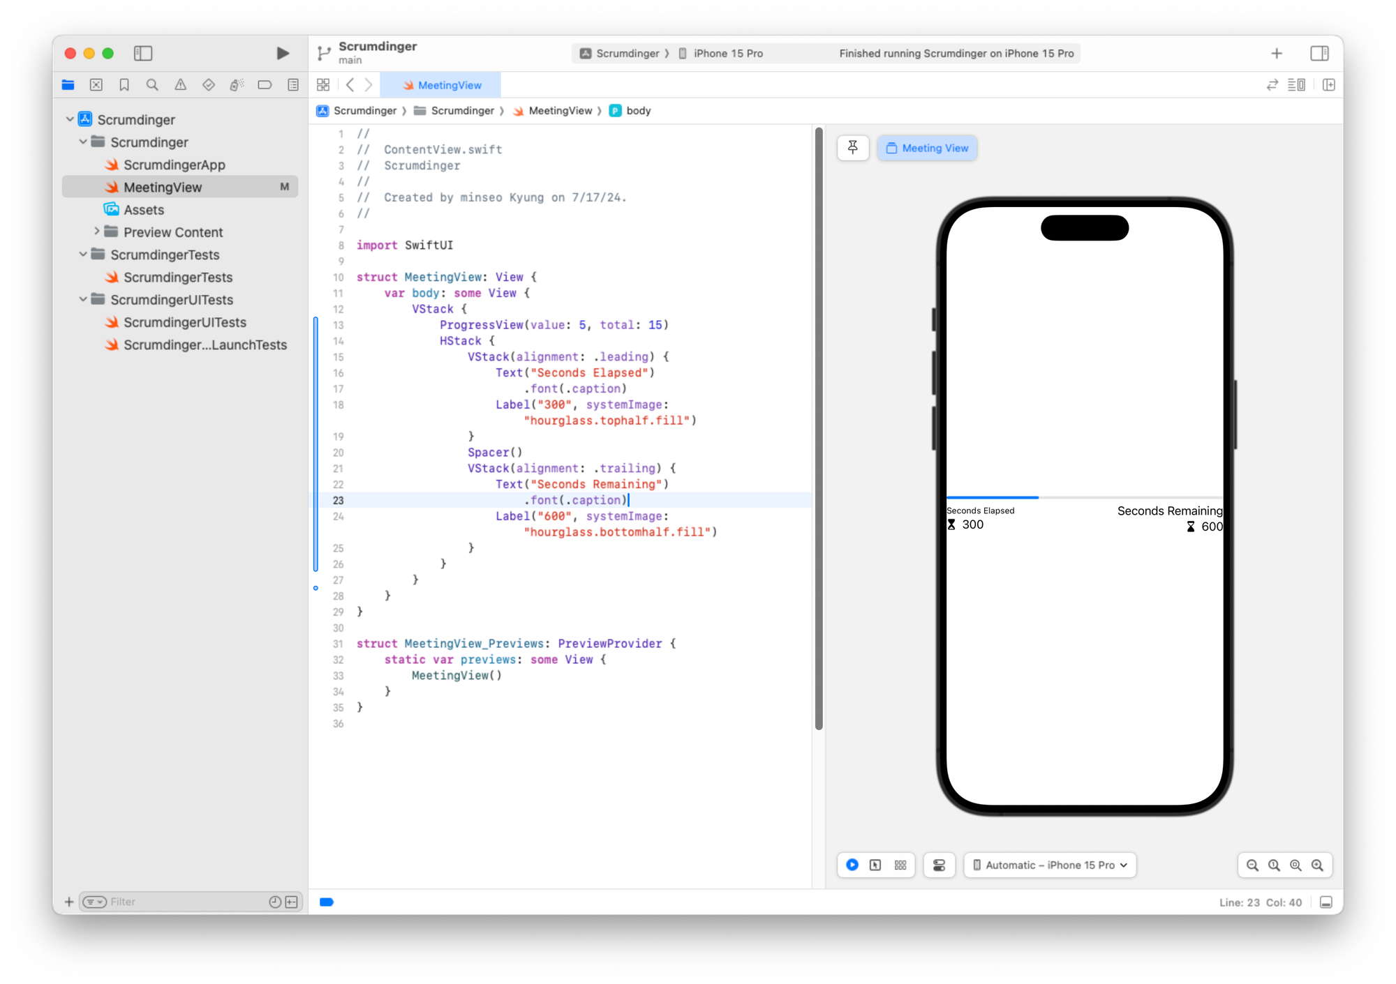Screen dimensions: 1396x984
Task: Click the Meeting View preview button
Action: coord(927,148)
